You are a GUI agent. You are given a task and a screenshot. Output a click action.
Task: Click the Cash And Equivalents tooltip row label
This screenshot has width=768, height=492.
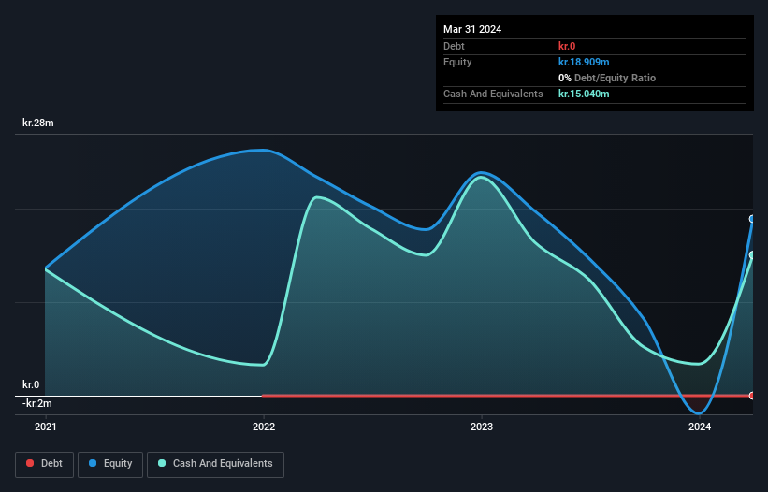click(493, 94)
